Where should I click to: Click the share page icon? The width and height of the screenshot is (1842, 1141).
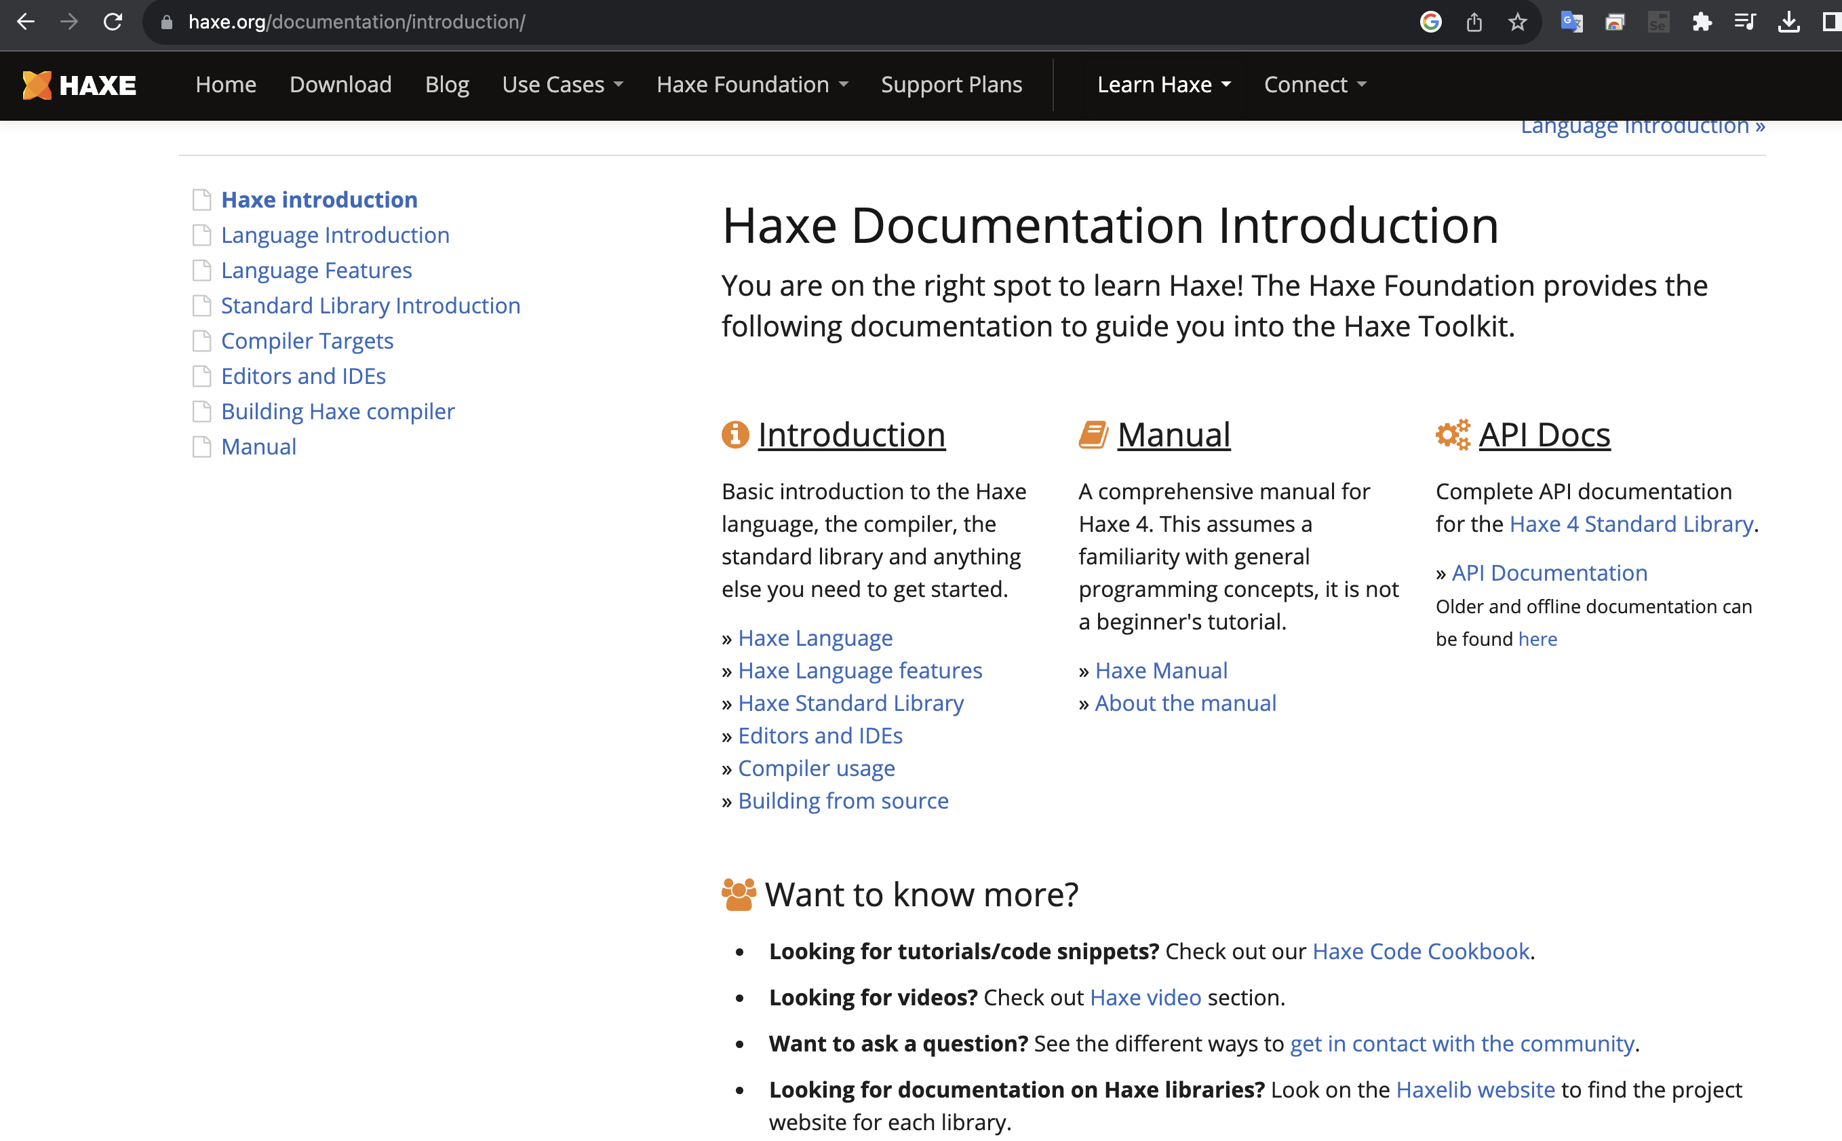click(x=1474, y=22)
